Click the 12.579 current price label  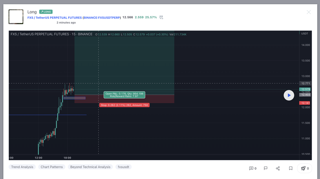click(305, 89)
